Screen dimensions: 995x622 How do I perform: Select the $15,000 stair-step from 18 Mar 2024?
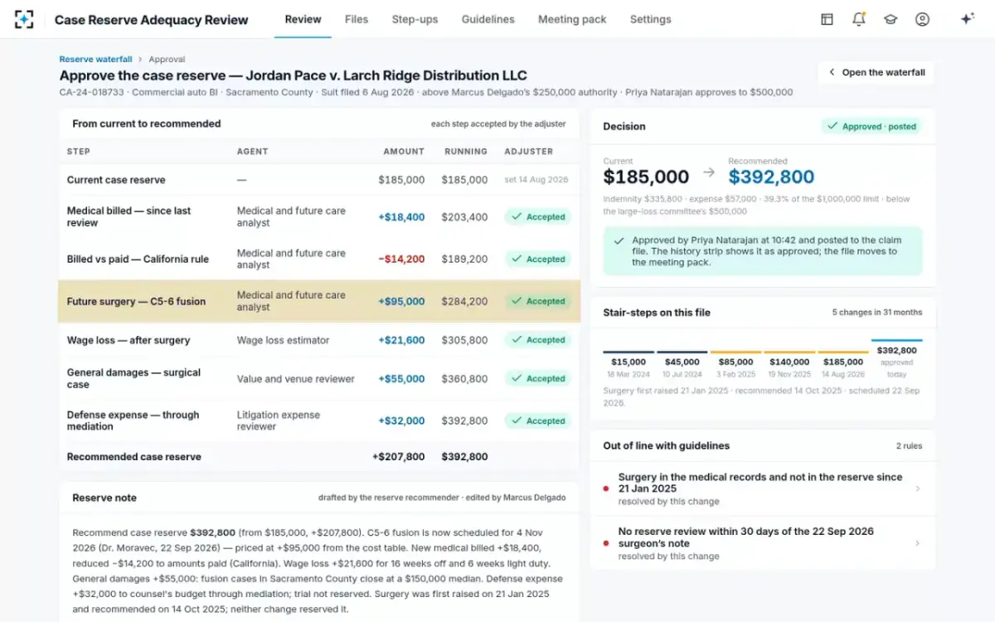[x=629, y=366]
